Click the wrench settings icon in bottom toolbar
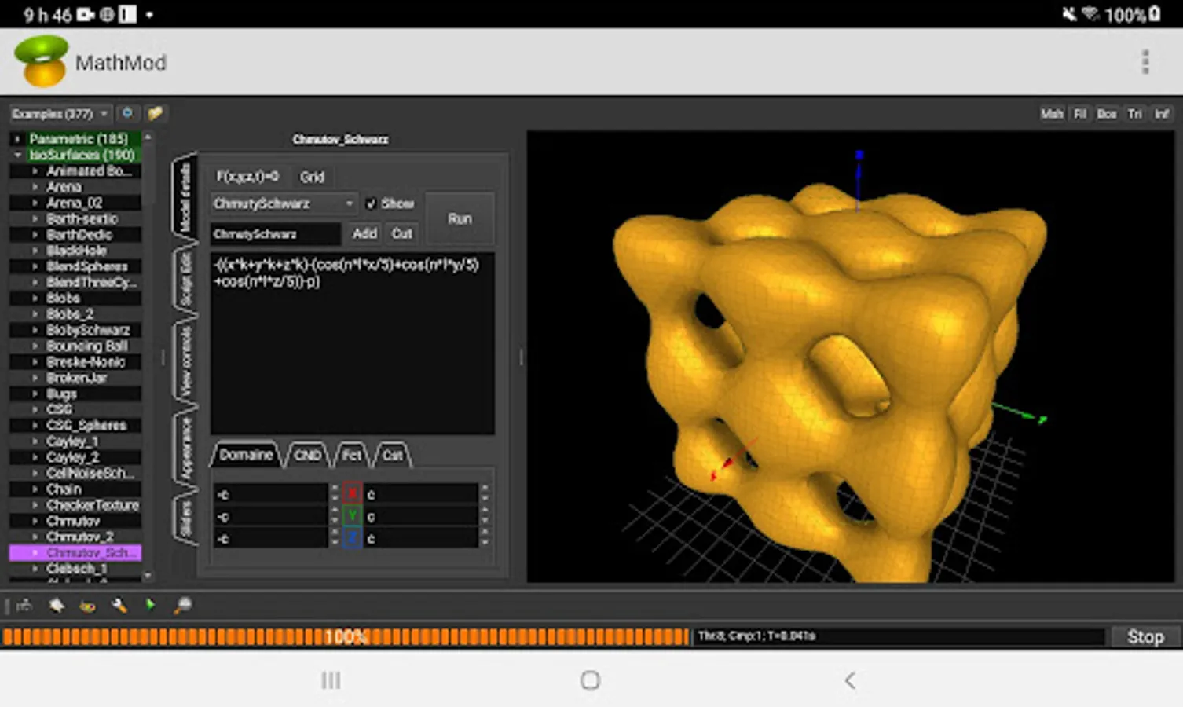This screenshot has width=1183, height=707. click(x=119, y=606)
